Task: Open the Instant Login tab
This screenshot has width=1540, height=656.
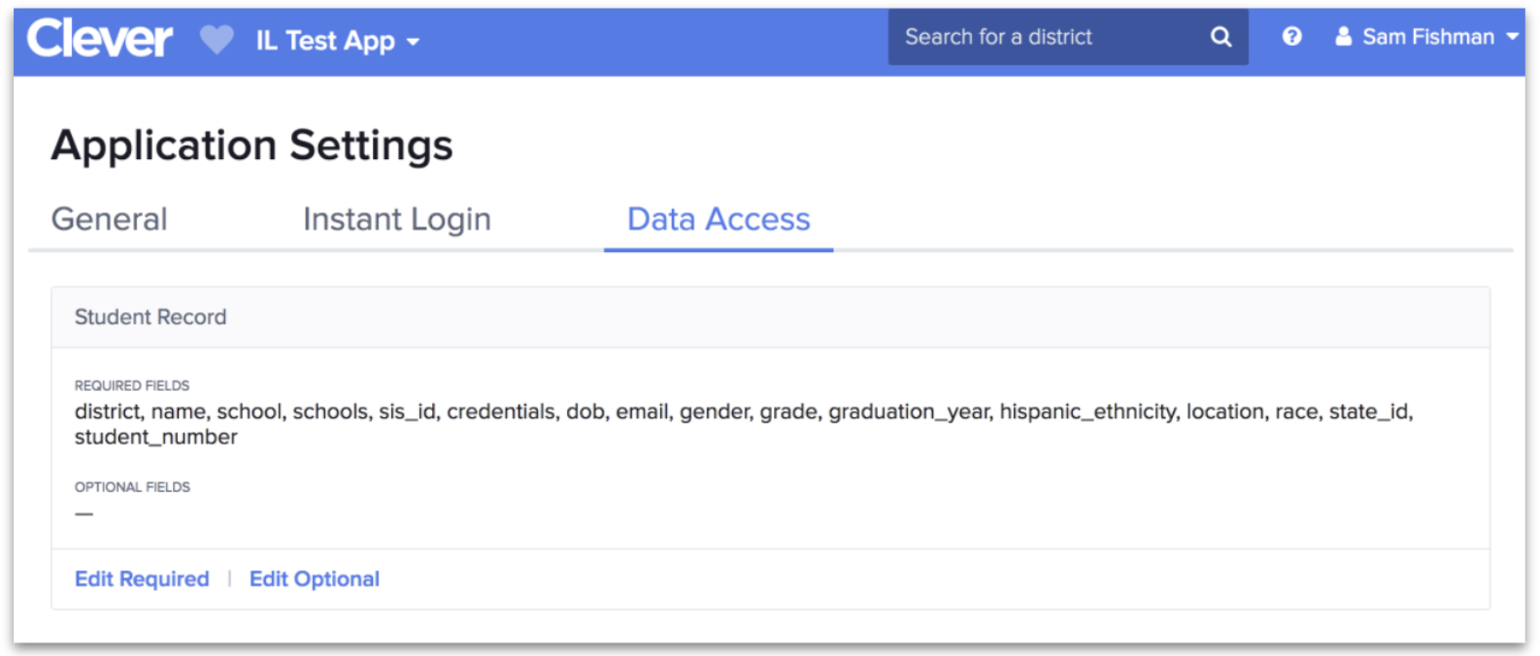Action: [396, 219]
